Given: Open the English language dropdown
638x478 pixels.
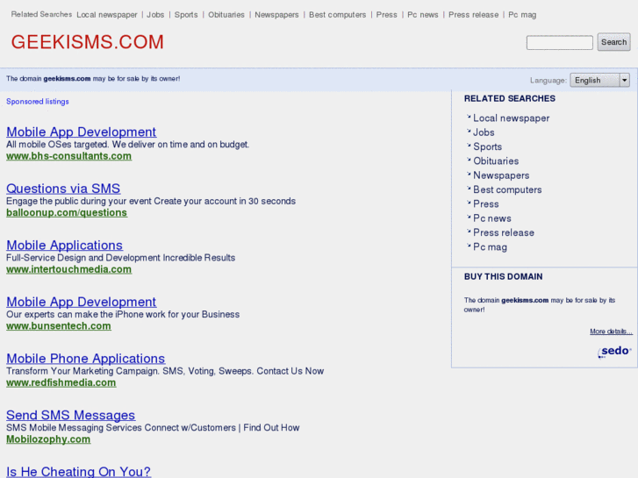Looking at the screenshot, I should 599,80.
